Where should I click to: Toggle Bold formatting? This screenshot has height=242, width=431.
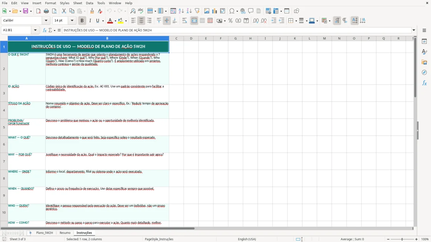click(82, 21)
